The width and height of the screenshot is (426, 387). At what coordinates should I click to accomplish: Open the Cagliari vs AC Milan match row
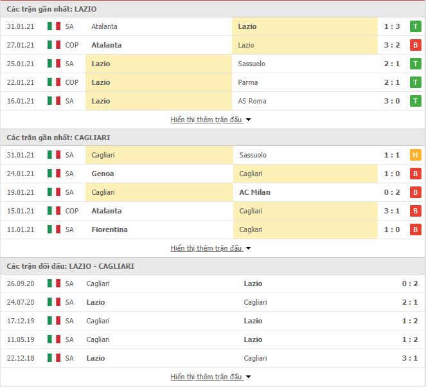coord(213,192)
